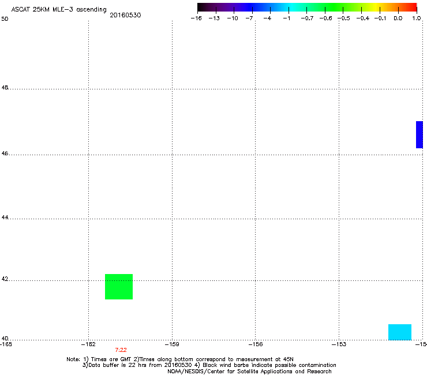Click the -0.6 color scale label
The height and width of the screenshot is (375, 427).
[x=325, y=18]
